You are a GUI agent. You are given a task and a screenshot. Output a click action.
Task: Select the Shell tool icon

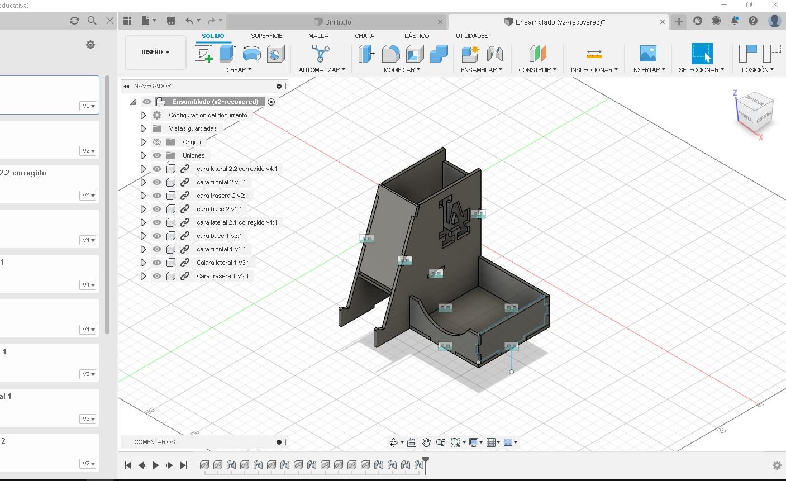click(x=415, y=54)
